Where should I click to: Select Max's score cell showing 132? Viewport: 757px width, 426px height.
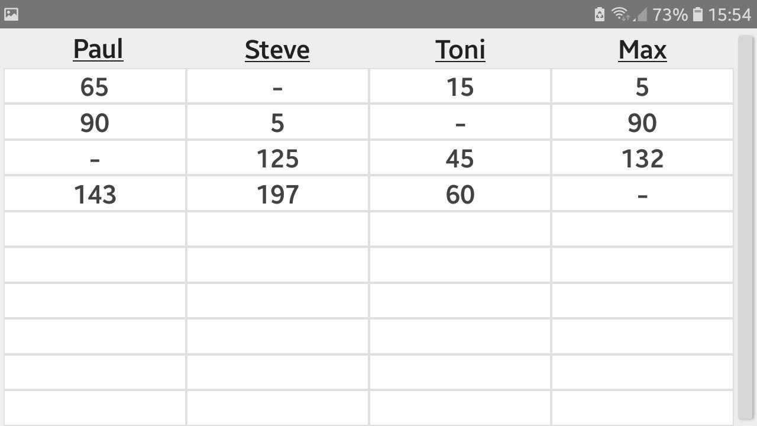[642, 159]
